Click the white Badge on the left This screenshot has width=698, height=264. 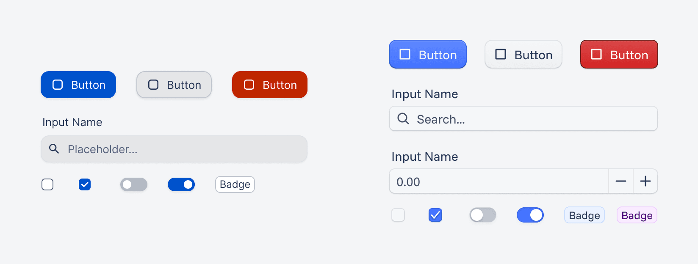(235, 184)
